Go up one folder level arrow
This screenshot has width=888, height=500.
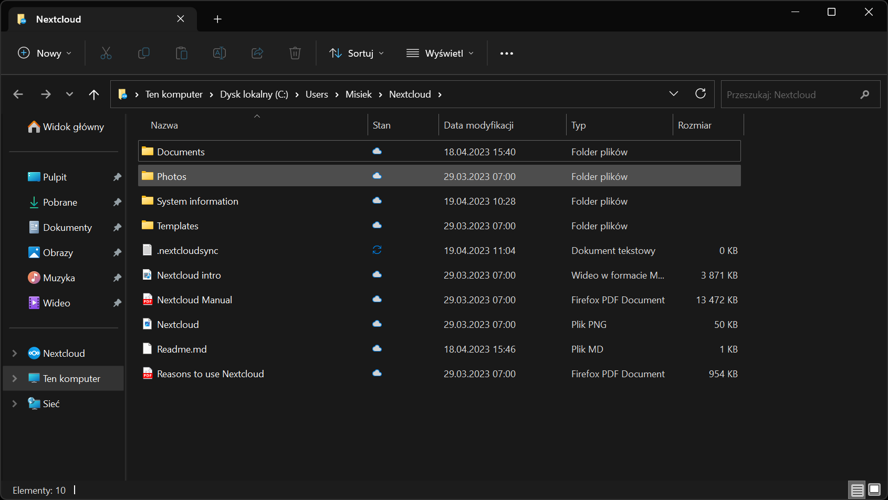tap(94, 94)
